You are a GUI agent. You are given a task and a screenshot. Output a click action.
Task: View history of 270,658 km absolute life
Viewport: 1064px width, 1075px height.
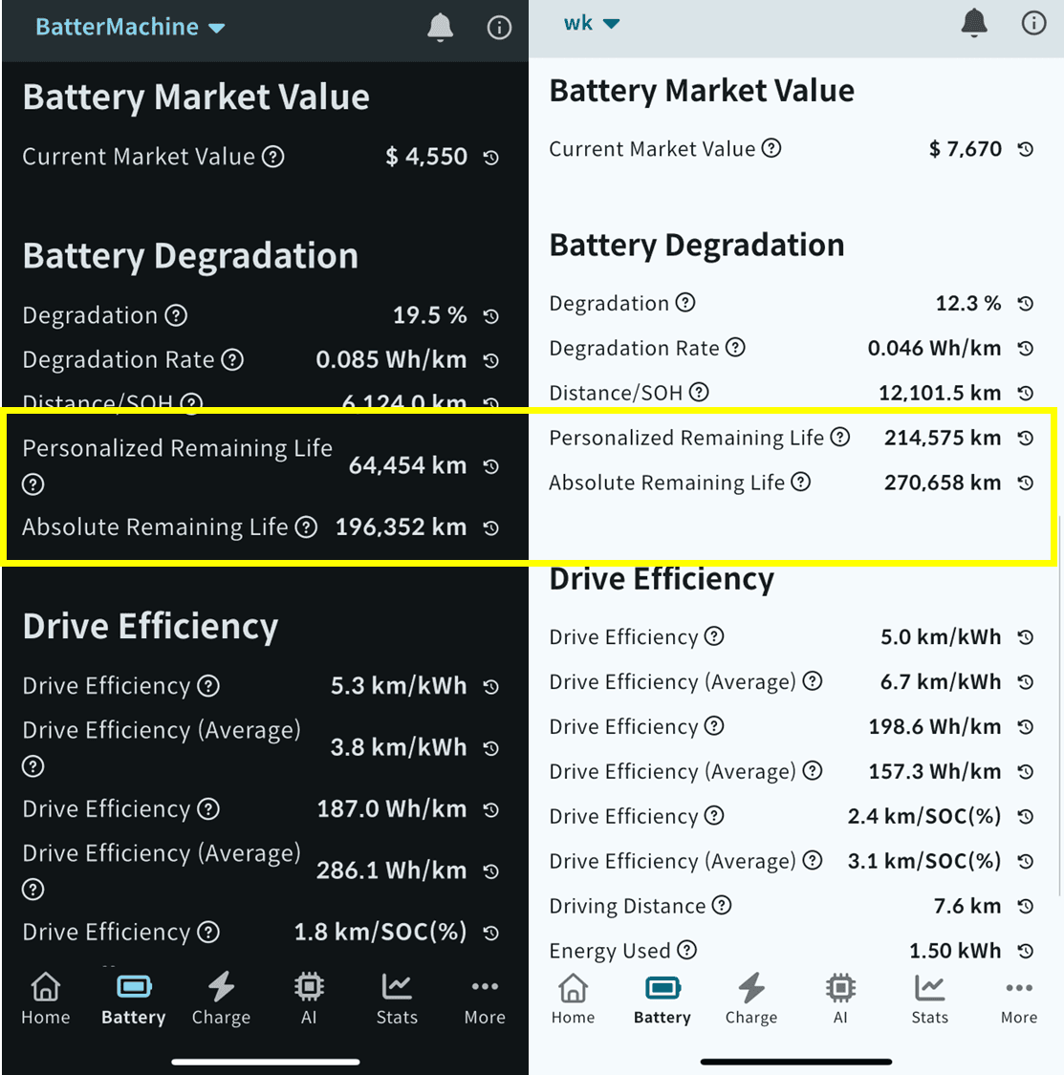click(x=1025, y=483)
